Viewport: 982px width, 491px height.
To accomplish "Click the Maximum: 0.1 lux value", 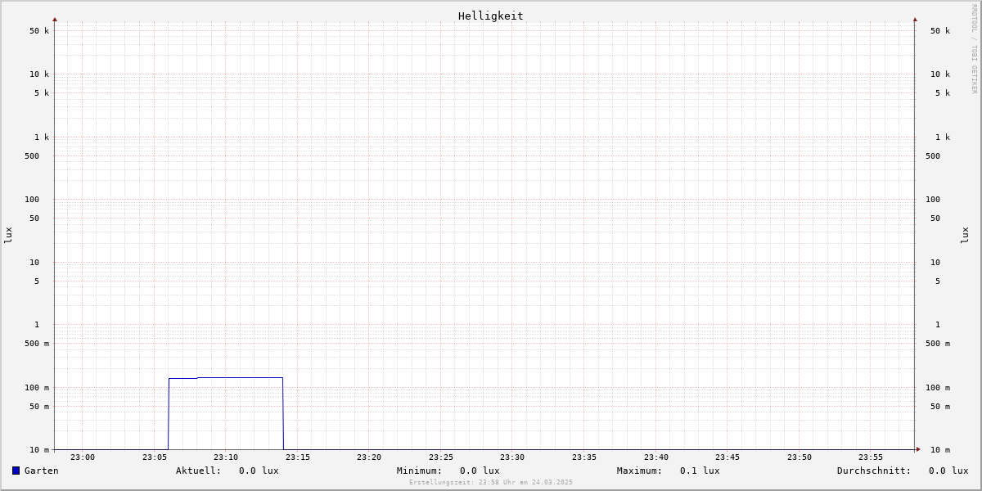I will pyautogui.click(x=669, y=471).
